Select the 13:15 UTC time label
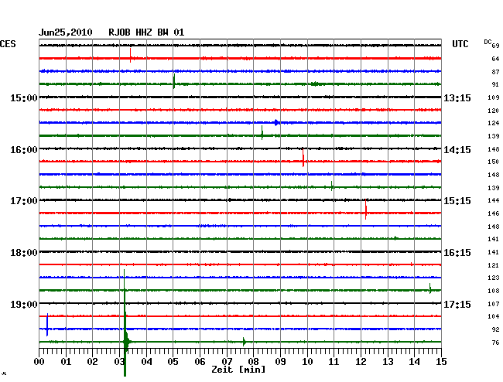The image size is (503, 382). [457, 97]
